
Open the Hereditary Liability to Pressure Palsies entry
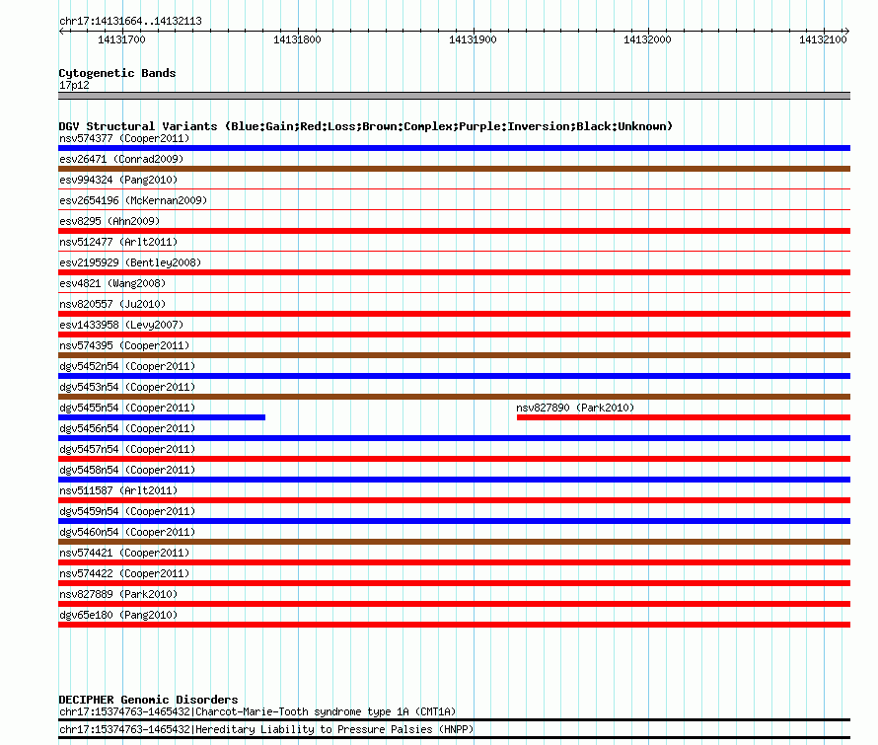266,729
